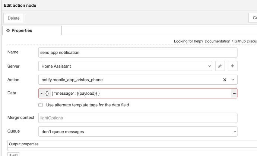Clear the Action field with X icon
Viewport: 257px width, 156px height.
click(x=225, y=79)
